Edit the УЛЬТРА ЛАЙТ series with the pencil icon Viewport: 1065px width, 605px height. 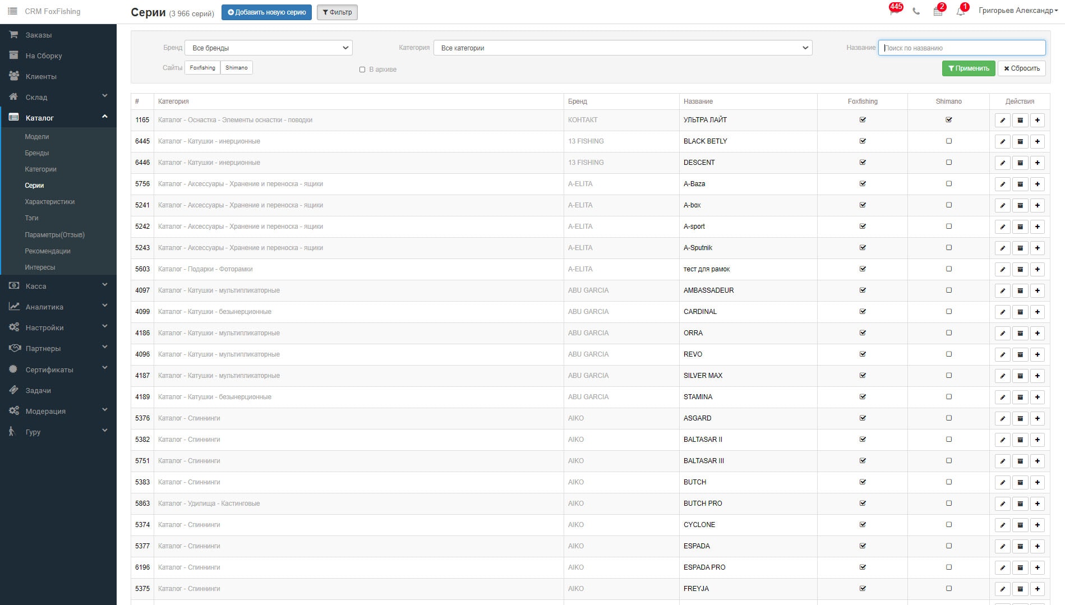tap(1002, 120)
